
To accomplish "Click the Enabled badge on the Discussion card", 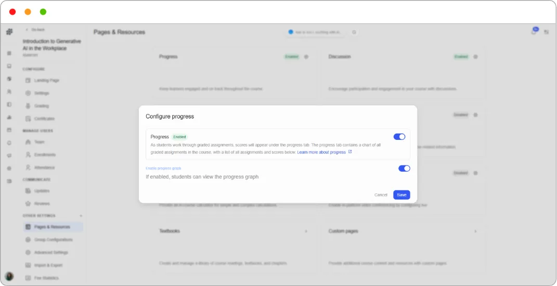I will [x=461, y=57].
